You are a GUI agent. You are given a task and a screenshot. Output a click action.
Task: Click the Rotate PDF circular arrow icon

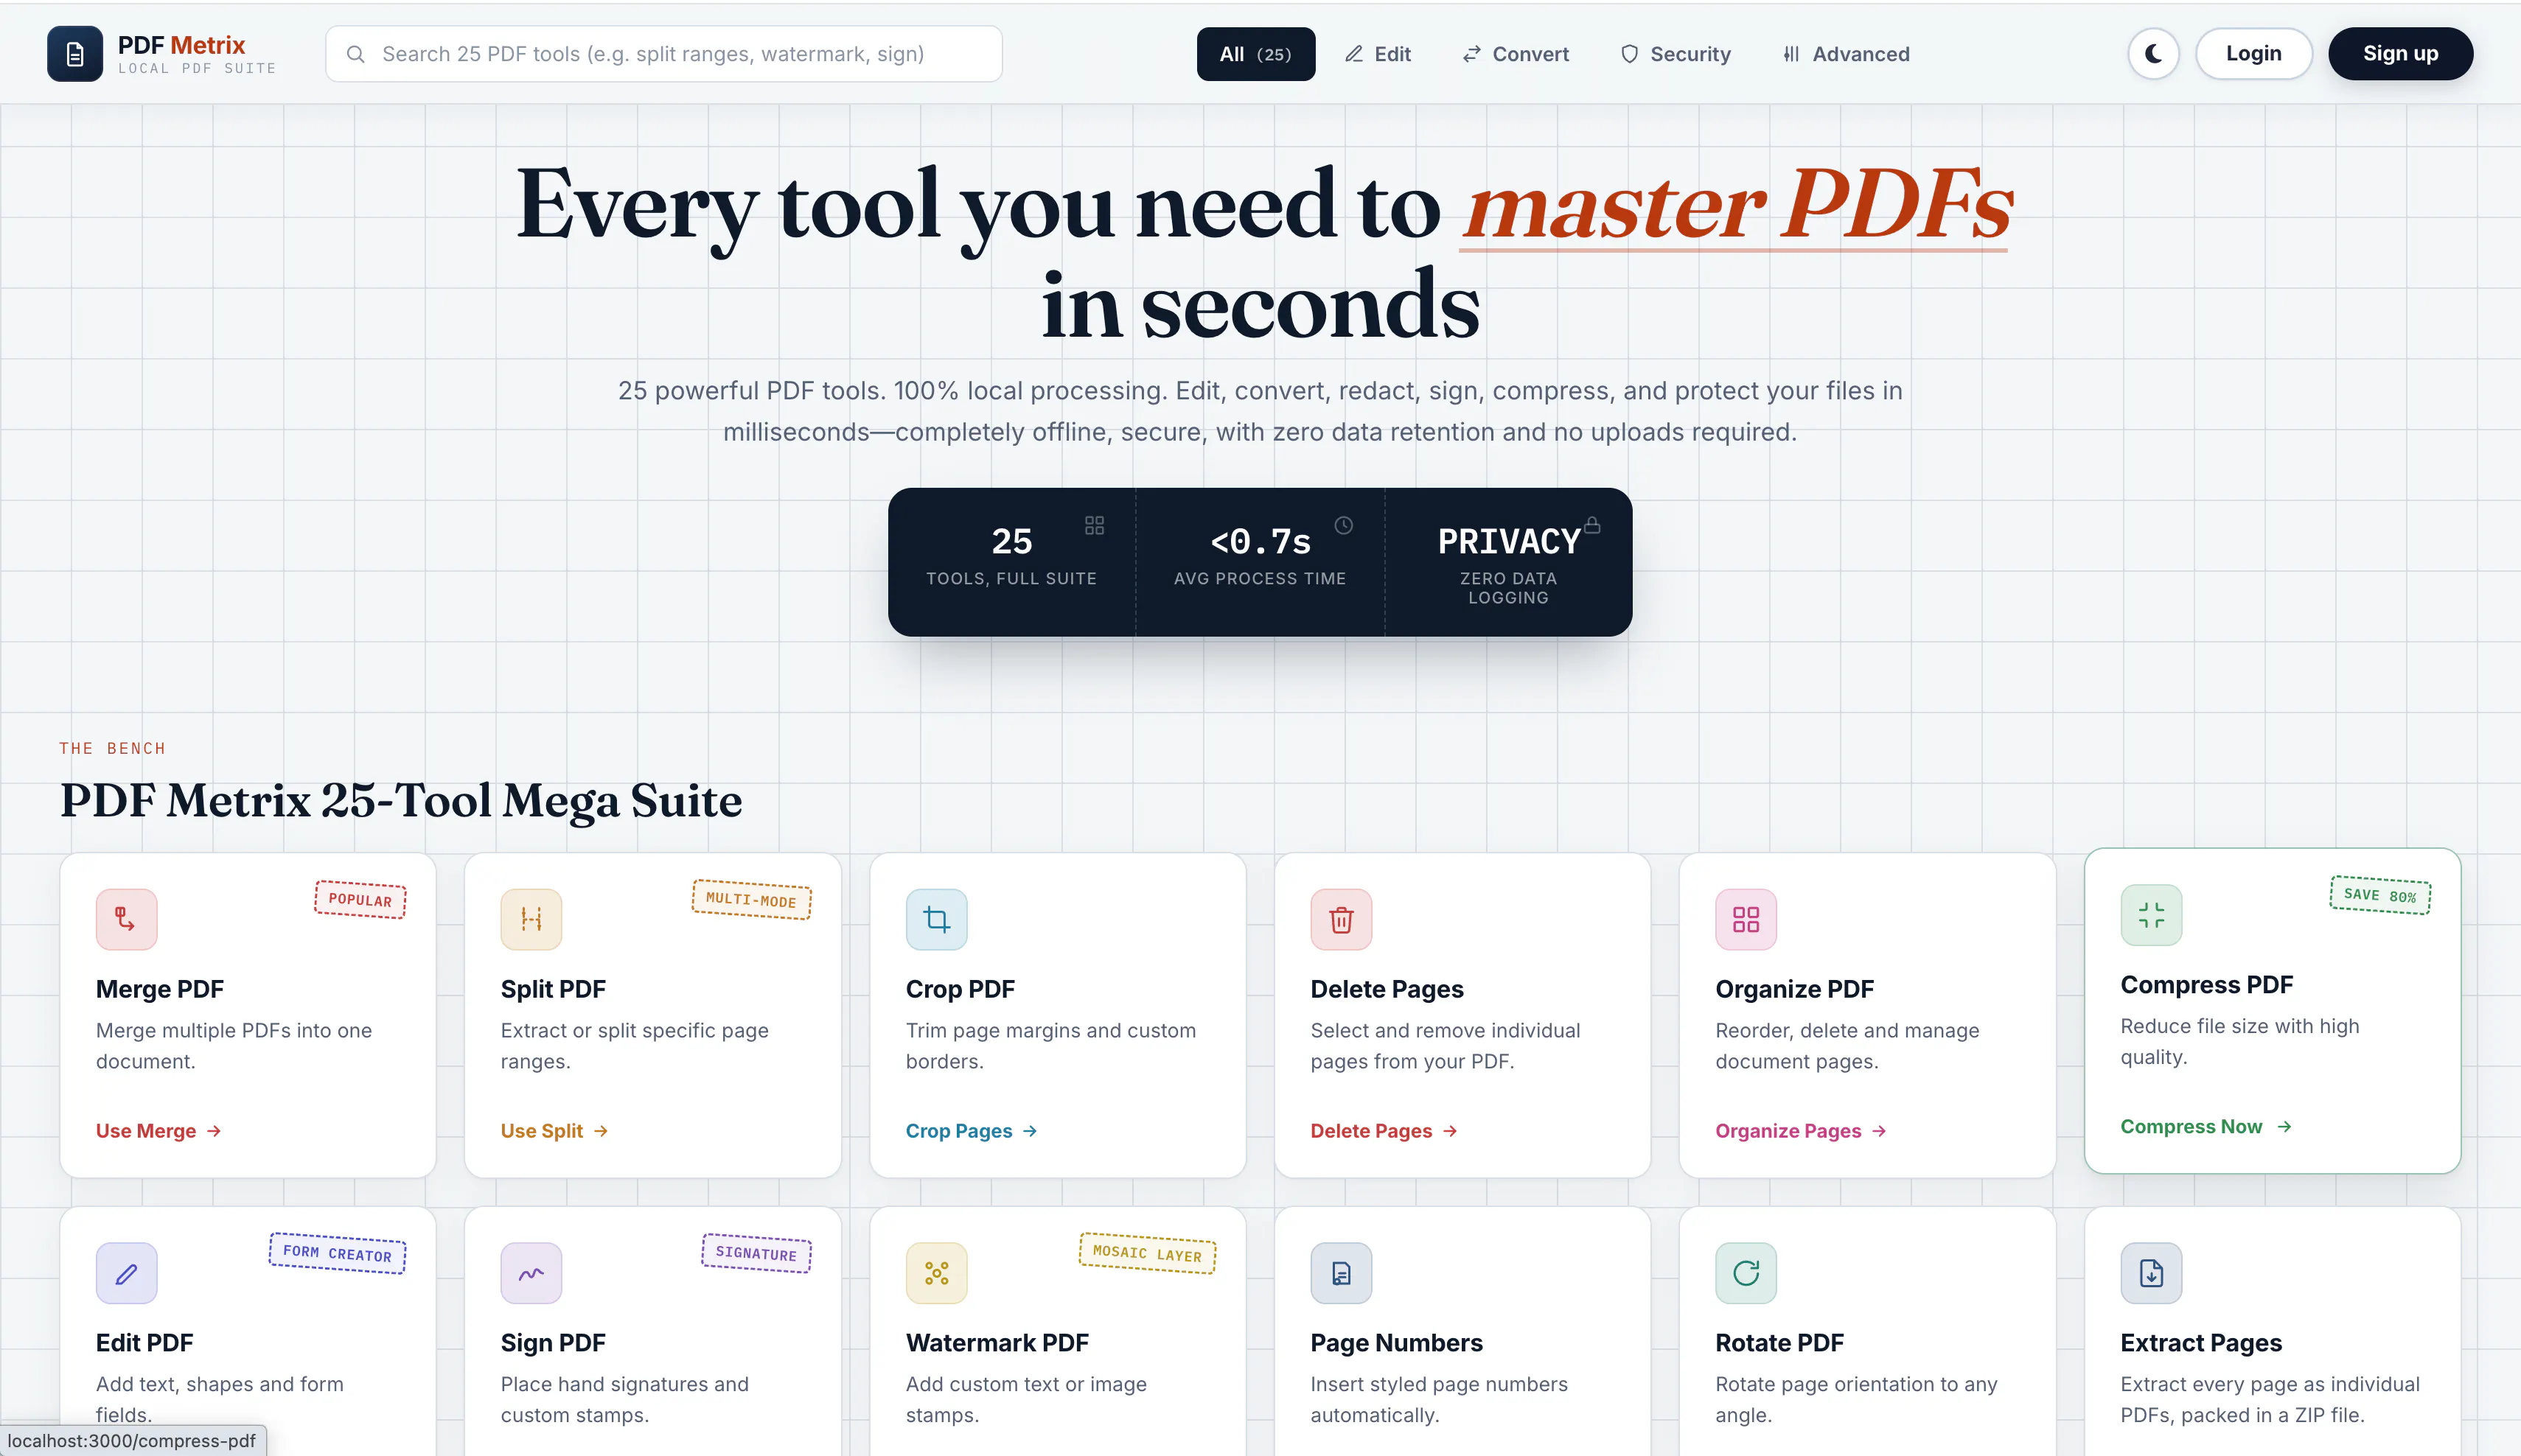click(x=1746, y=1273)
